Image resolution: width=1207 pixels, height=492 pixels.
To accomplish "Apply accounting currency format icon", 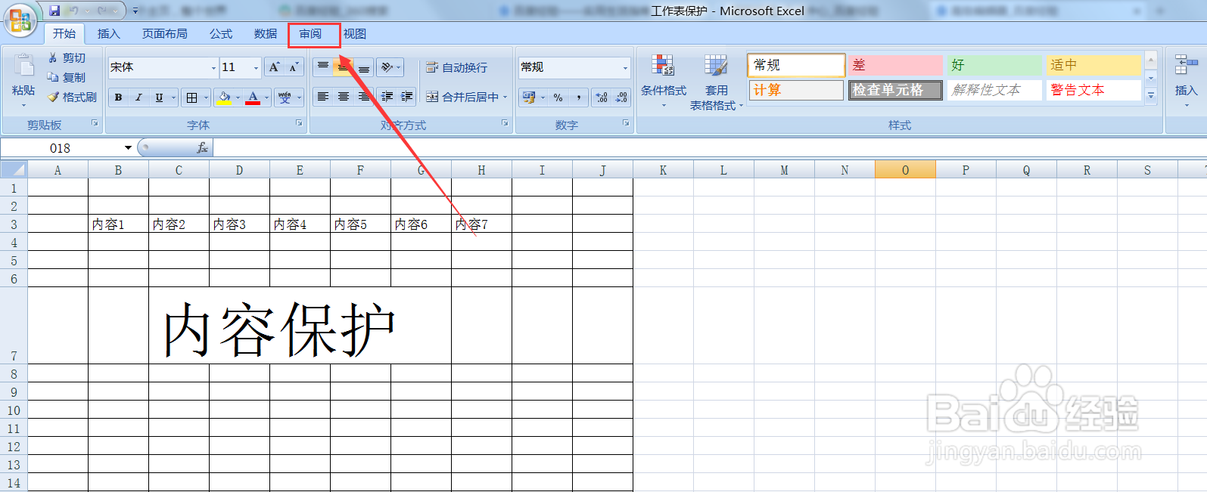I will tap(528, 97).
